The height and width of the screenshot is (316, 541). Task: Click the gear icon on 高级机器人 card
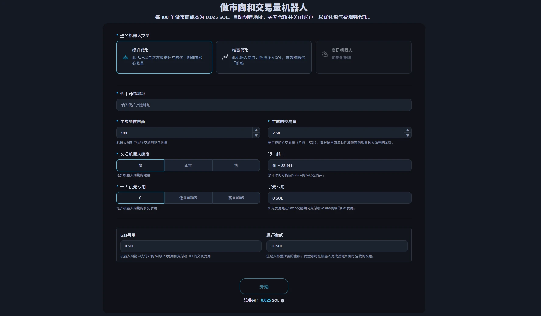tap(325, 54)
